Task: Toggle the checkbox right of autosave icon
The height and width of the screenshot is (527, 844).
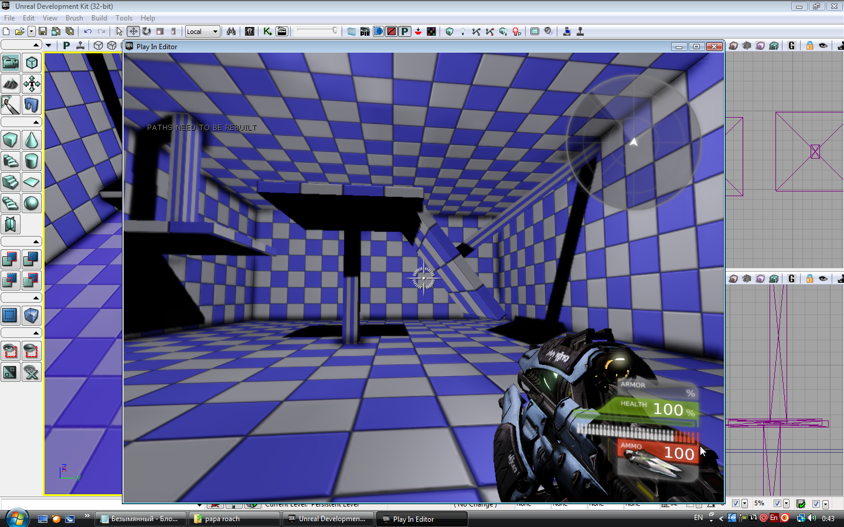Action: click(x=816, y=504)
